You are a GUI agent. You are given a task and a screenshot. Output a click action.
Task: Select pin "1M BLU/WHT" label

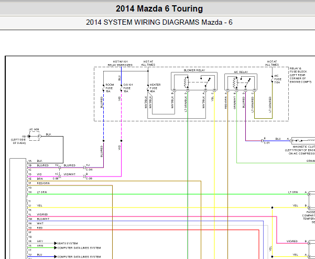[39, 219]
